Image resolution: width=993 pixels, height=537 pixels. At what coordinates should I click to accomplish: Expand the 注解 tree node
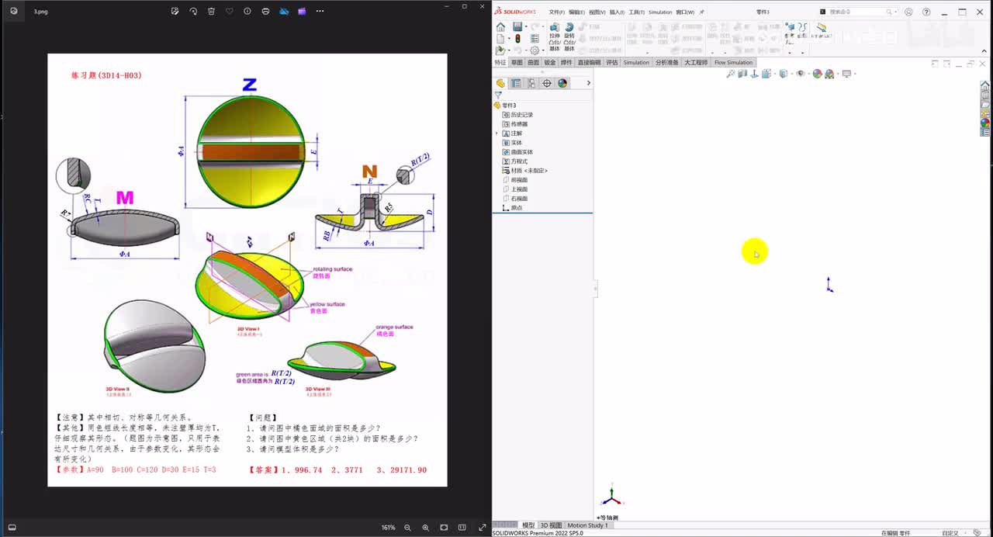pyautogui.click(x=497, y=133)
